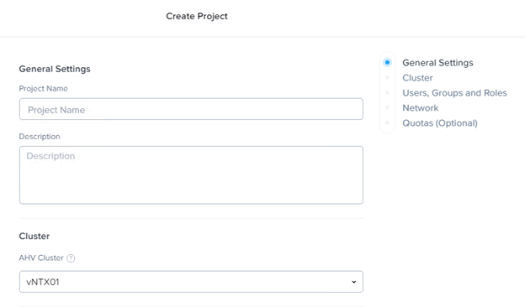The image size is (525, 307).
Task: Click the Project Name field label
Action: (43, 88)
